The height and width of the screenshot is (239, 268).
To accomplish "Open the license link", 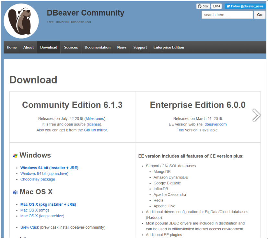I will 94,125.
